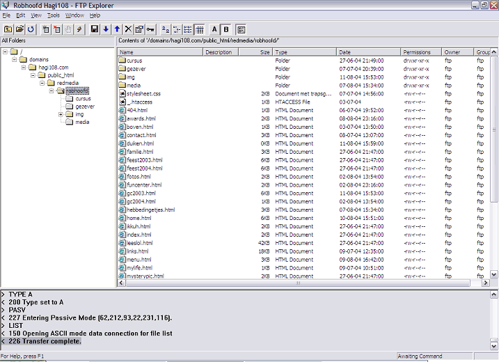Select the _.htaccess file icon
This screenshot has width=499, height=362.
tap(122, 102)
